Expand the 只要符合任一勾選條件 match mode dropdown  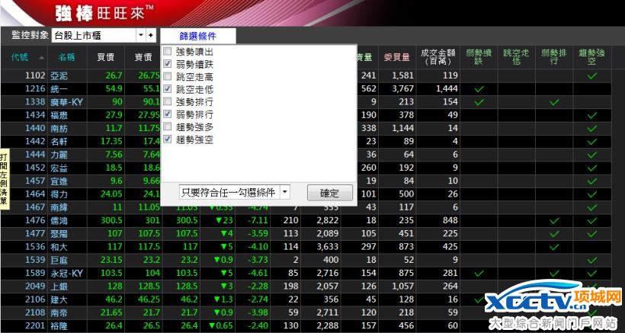(x=285, y=192)
